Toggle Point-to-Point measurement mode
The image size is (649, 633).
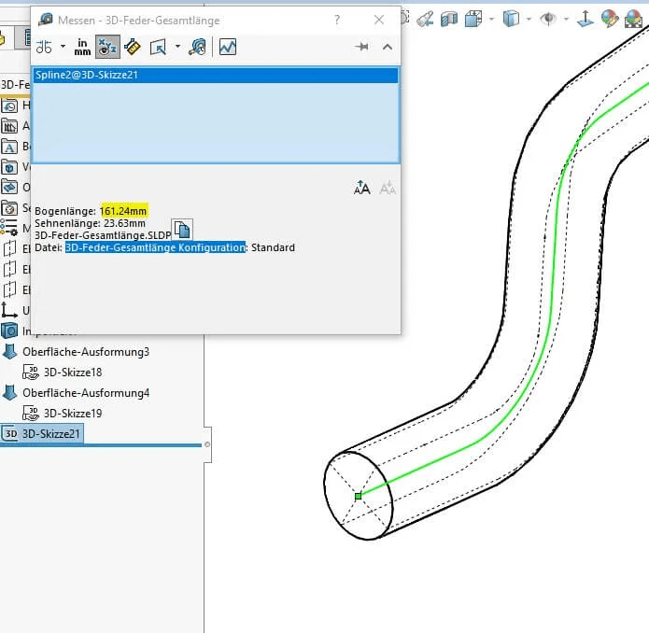[132, 47]
